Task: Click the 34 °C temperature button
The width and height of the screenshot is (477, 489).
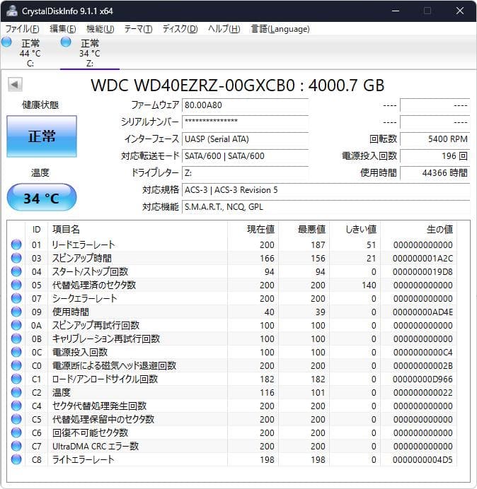Action: pos(42,198)
